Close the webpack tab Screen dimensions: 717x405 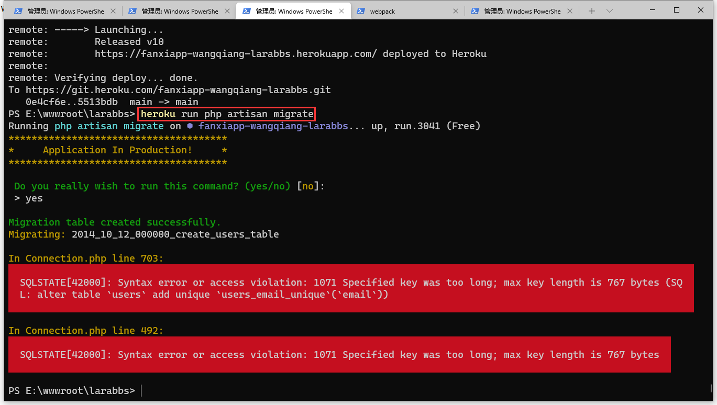455,11
